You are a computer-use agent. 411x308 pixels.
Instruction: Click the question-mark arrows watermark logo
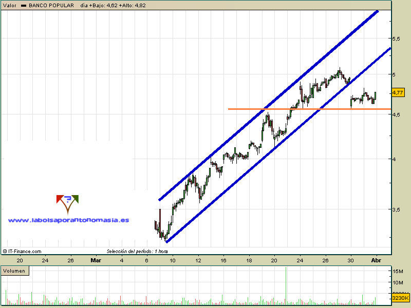(x=67, y=203)
